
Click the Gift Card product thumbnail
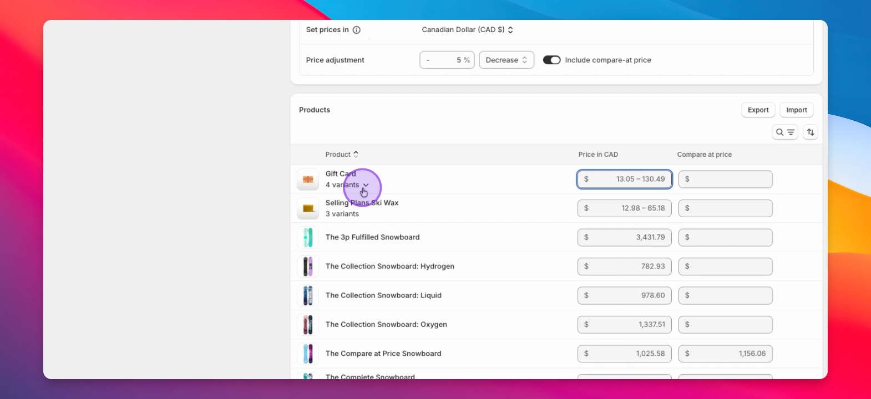(308, 179)
